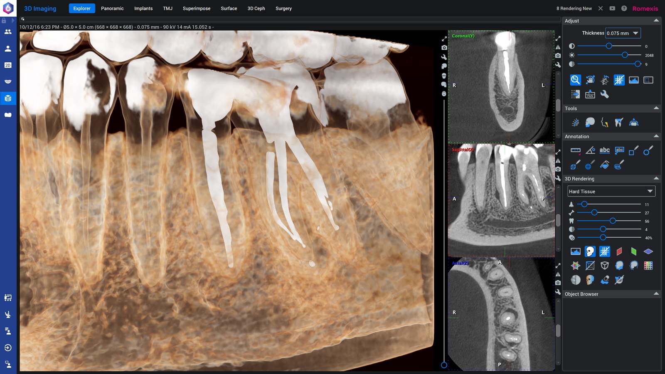Open the patients group icon in sidebar
Viewport: 665px width, 374px height.
pos(8,32)
